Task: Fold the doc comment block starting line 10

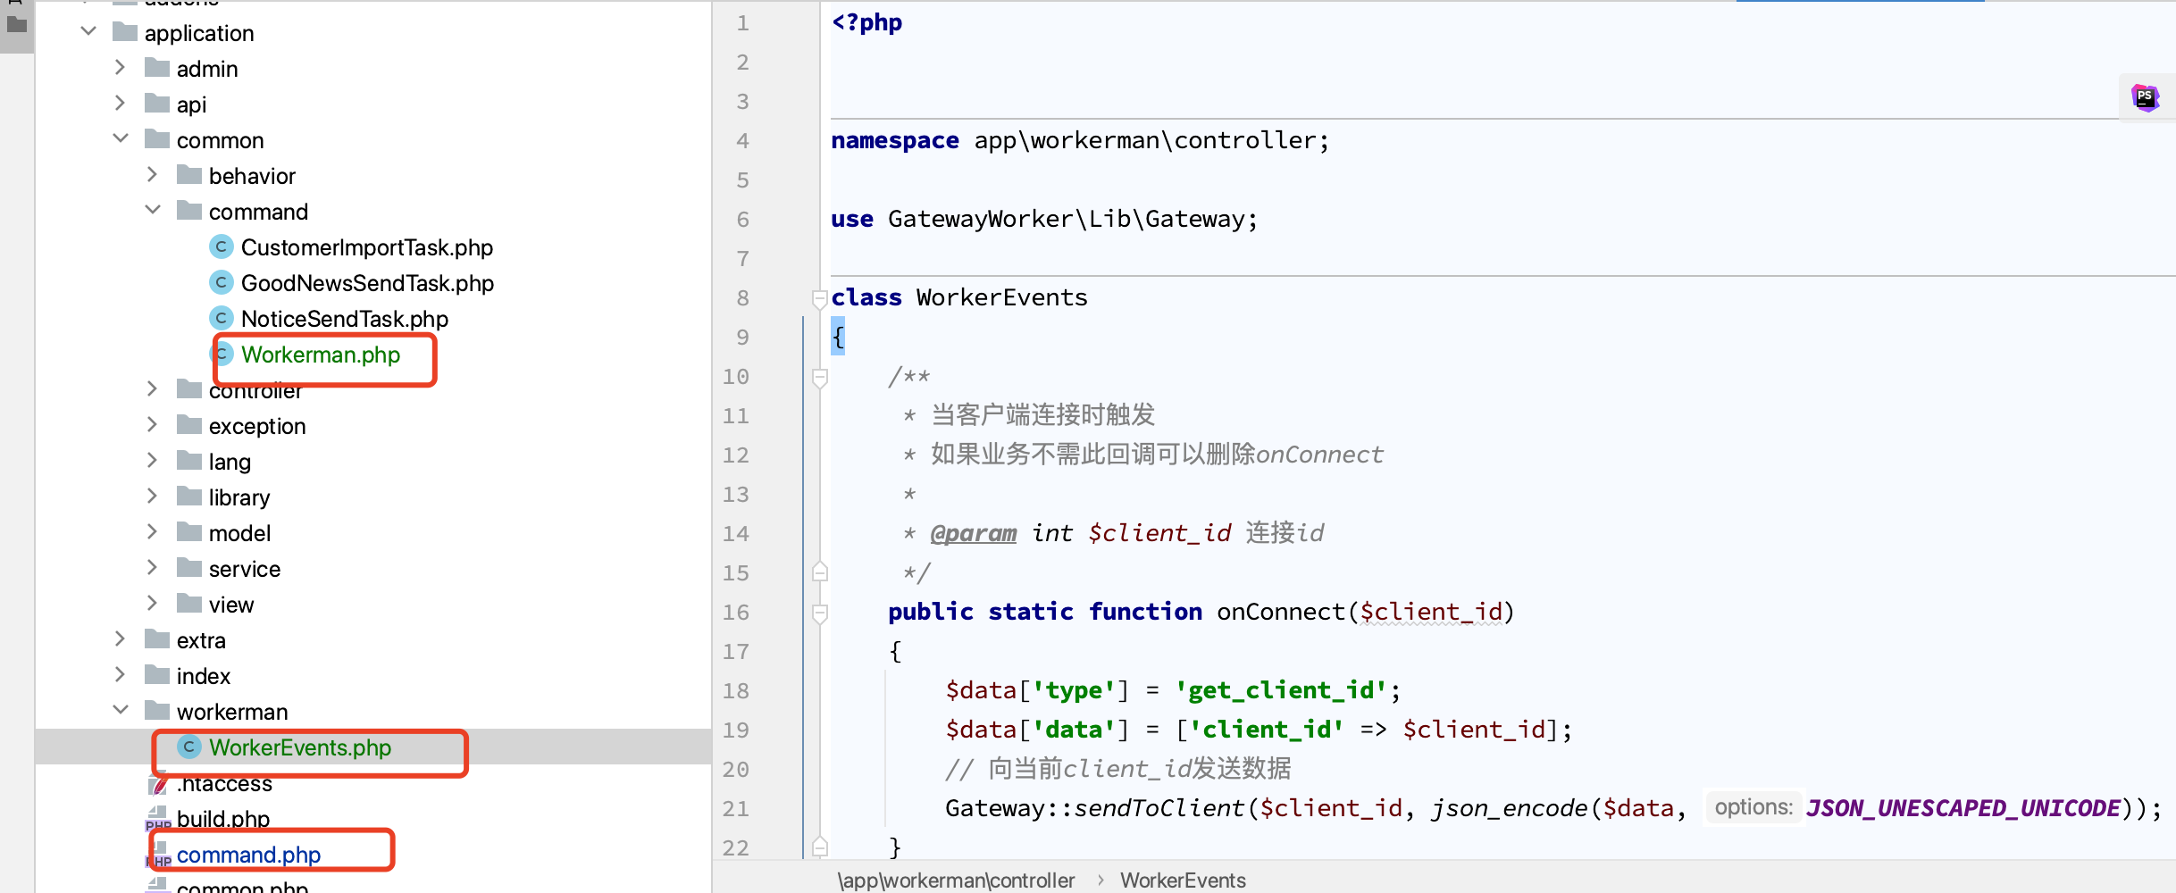Action: pos(820,377)
